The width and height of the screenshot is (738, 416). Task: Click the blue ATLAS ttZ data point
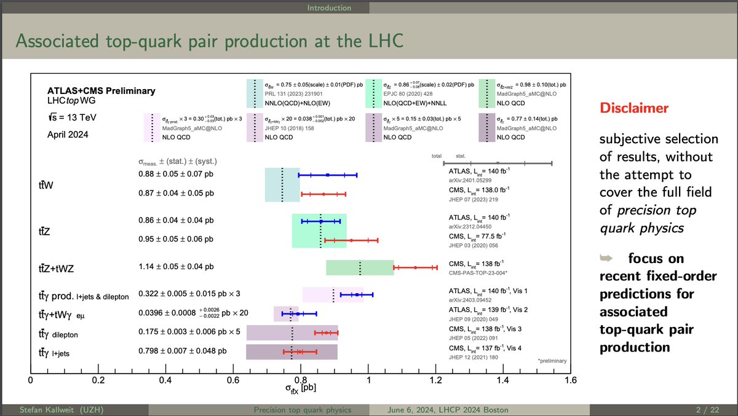tap(321, 221)
